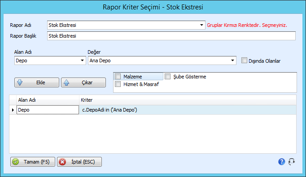This screenshot has width=306, height=177.
Task: Expand the Alan Adı Depo dropdown
Action: (83, 60)
